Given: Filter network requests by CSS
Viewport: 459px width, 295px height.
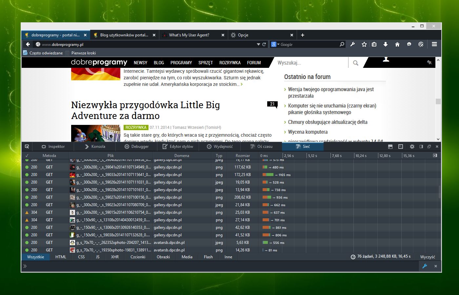Looking at the screenshot, I should [81, 257].
